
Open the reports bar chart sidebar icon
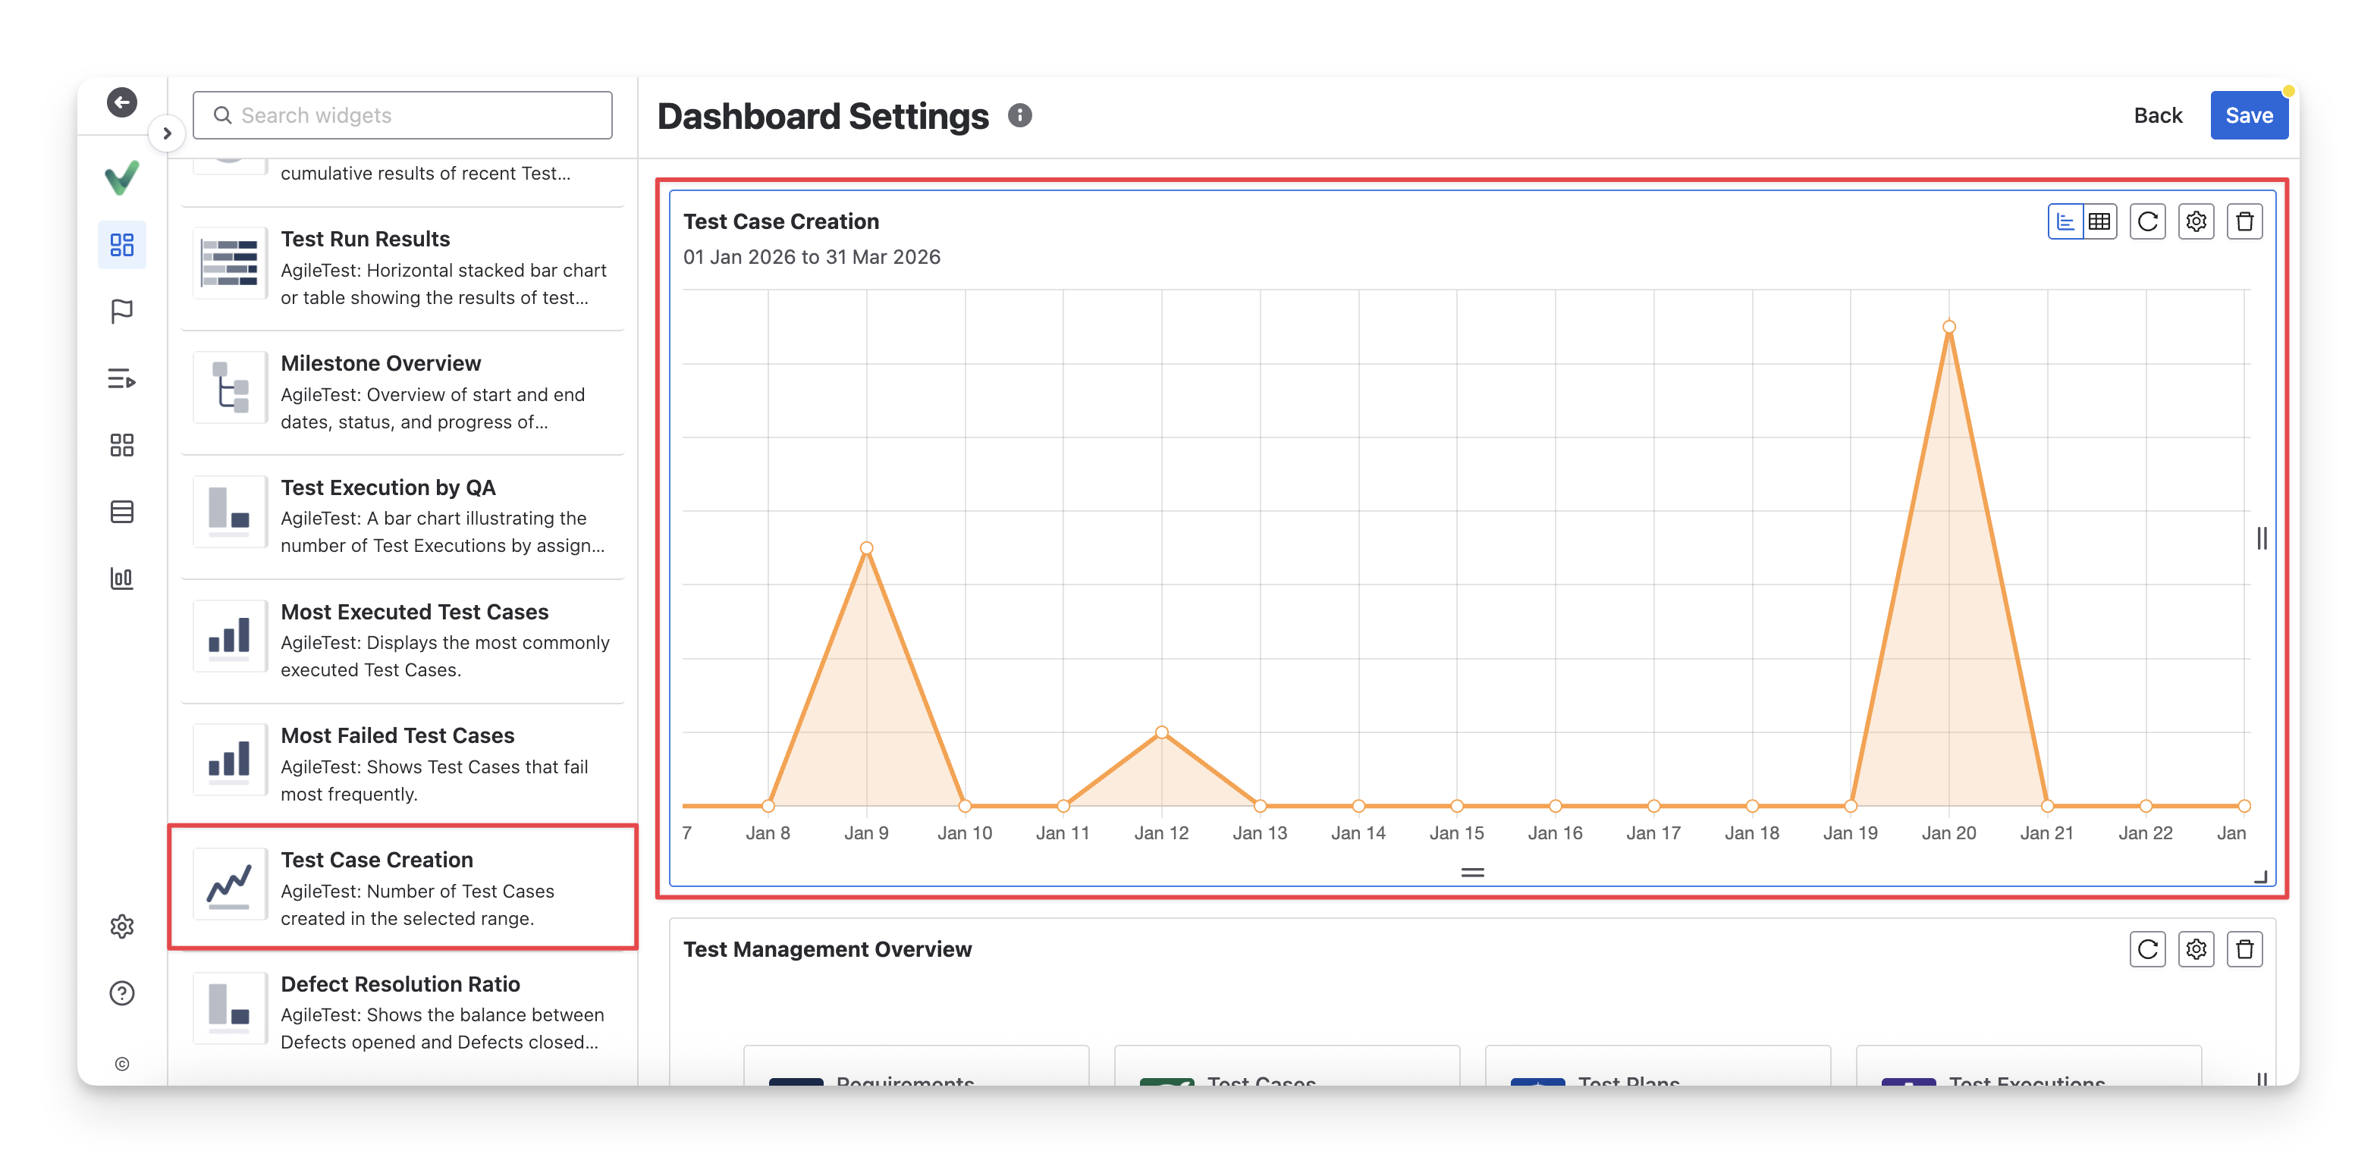122,578
